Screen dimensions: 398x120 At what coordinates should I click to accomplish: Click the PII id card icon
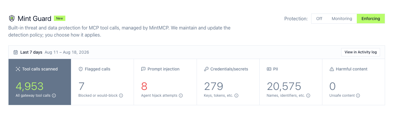tap(269, 69)
